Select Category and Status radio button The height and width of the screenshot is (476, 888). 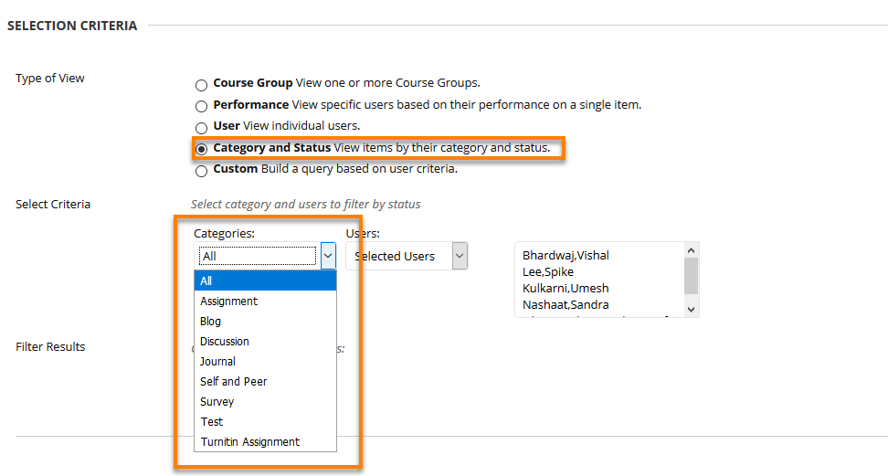pos(201,150)
